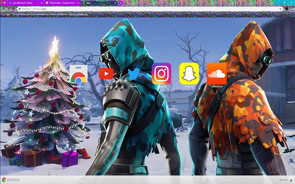The height and width of the screenshot is (184, 295).
Task: Maximize the Chrome window
Action: (284, 2)
